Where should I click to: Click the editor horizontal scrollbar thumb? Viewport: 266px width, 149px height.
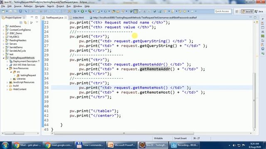click(x=124, y=133)
